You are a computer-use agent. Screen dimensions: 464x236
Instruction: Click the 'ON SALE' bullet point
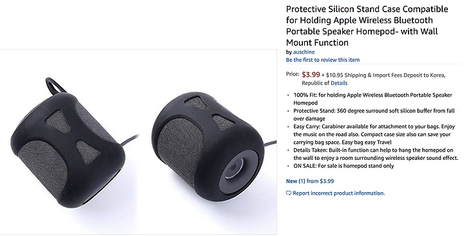tap(343, 166)
